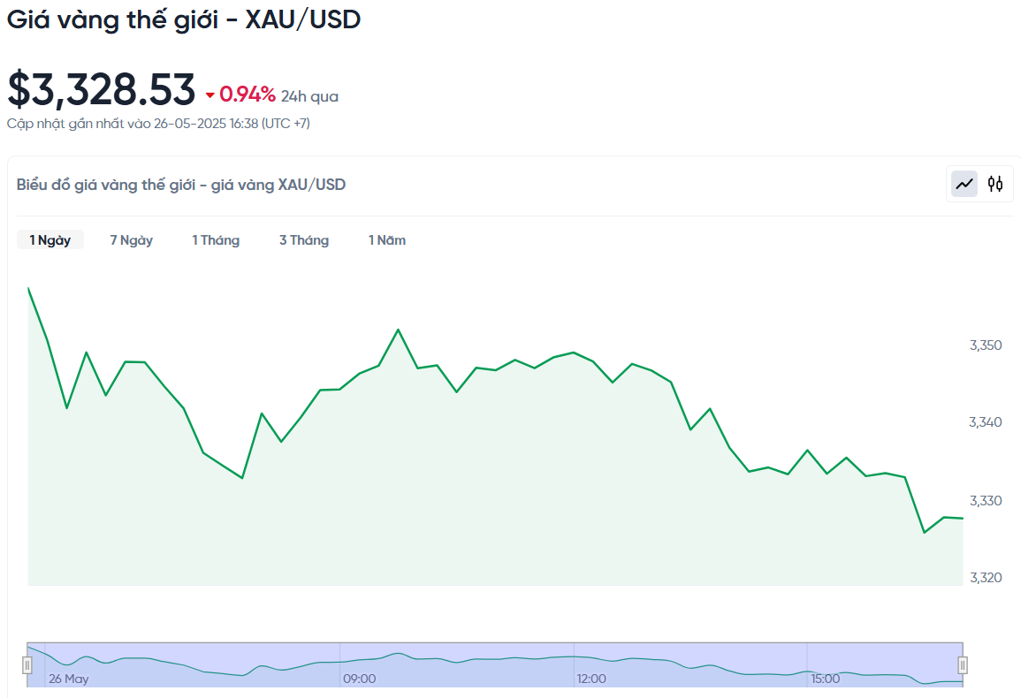Click the right range navigator handle

coord(963,664)
